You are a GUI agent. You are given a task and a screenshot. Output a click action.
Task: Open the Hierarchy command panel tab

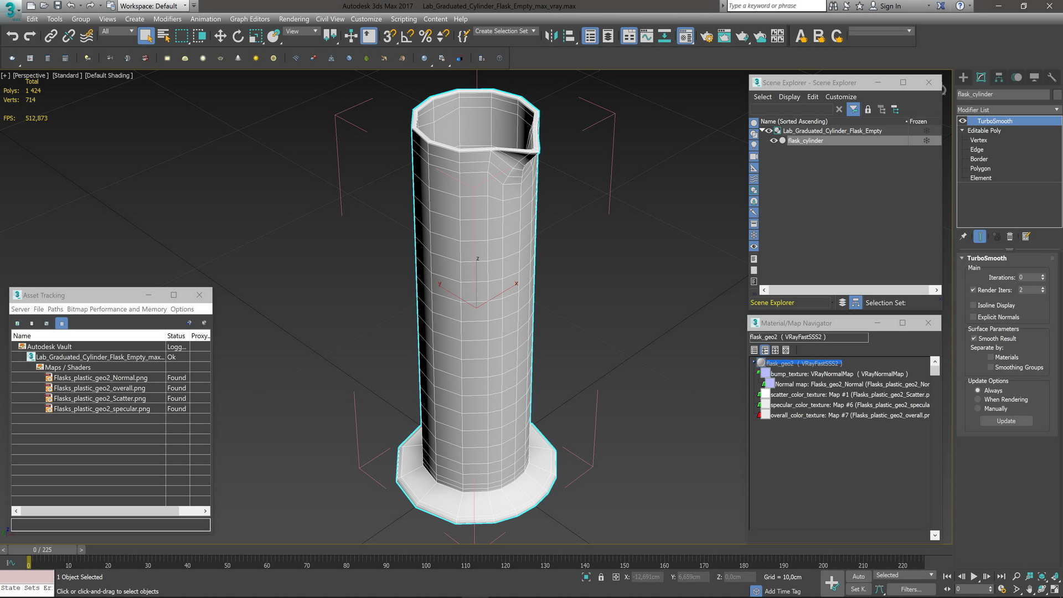[x=999, y=78]
